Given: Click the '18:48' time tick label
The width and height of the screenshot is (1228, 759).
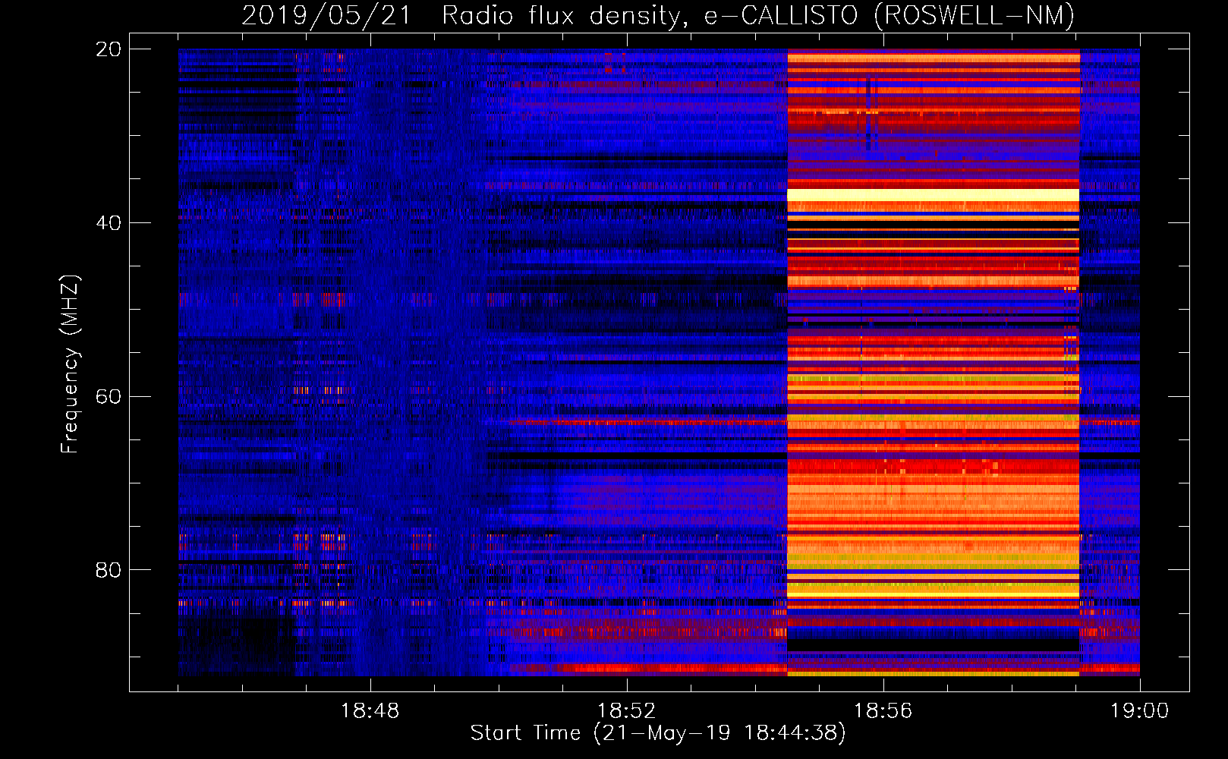Looking at the screenshot, I should [x=370, y=711].
